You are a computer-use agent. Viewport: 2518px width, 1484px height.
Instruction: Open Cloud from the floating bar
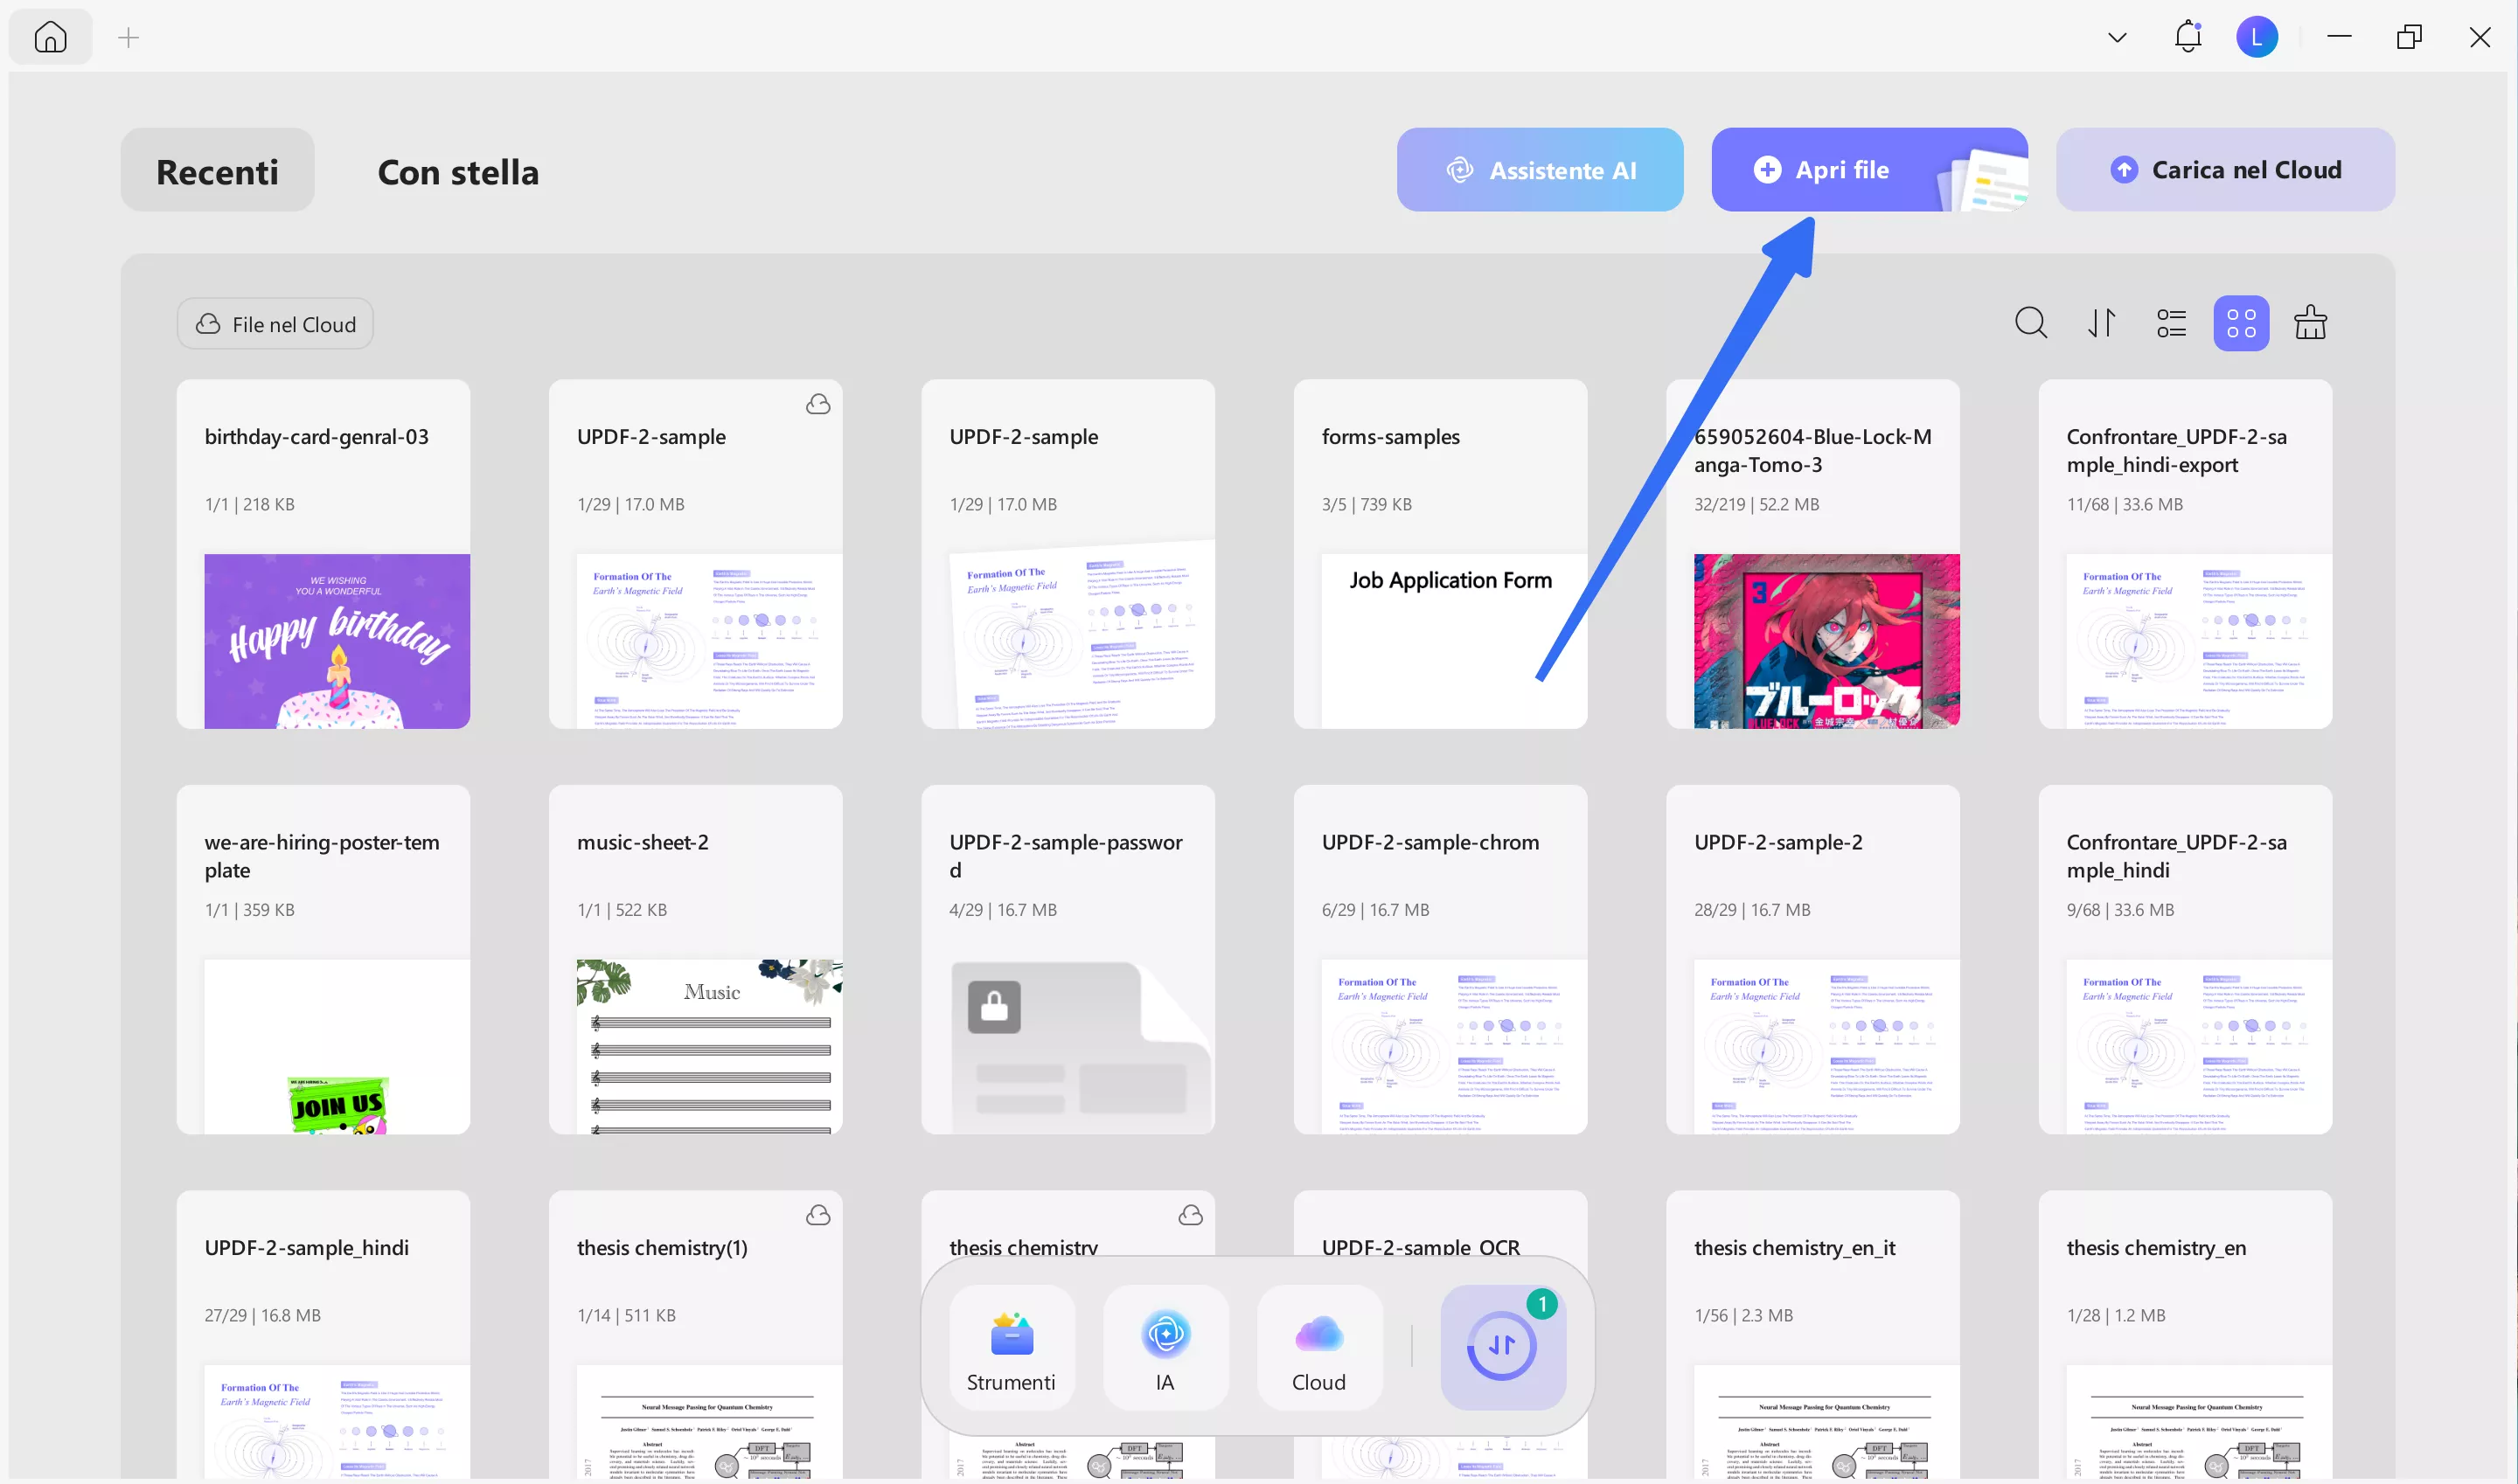click(x=1318, y=1348)
